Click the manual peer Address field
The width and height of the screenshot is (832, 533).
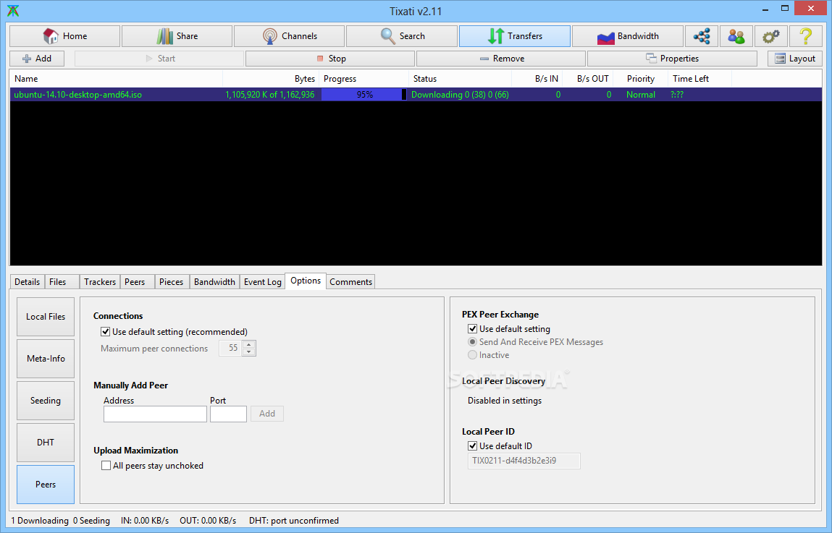click(x=155, y=414)
